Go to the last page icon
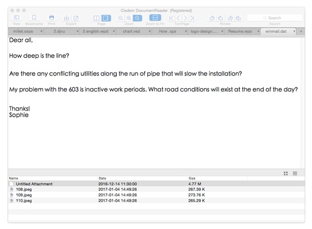Screen dimensions: 312x229 (x=192, y=18)
